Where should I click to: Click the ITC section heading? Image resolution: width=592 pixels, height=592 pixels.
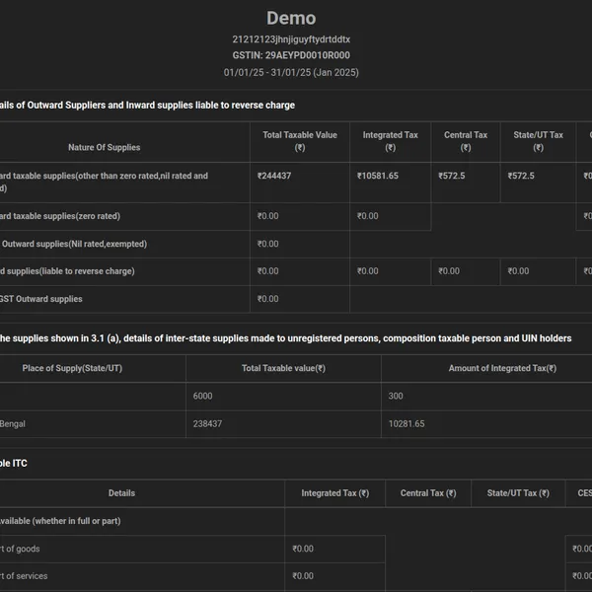coord(14,464)
